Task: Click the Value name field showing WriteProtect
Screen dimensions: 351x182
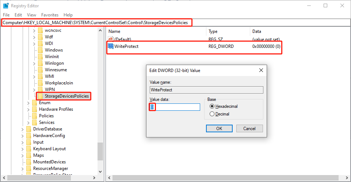Action: (206, 90)
